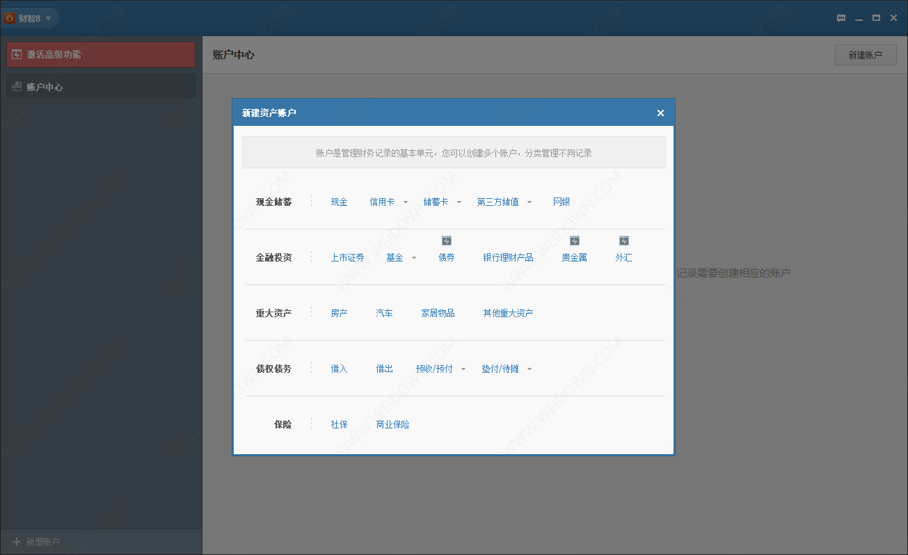The image size is (908, 555).
Task: Choose the 基金 account type
Action: coord(395,257)
